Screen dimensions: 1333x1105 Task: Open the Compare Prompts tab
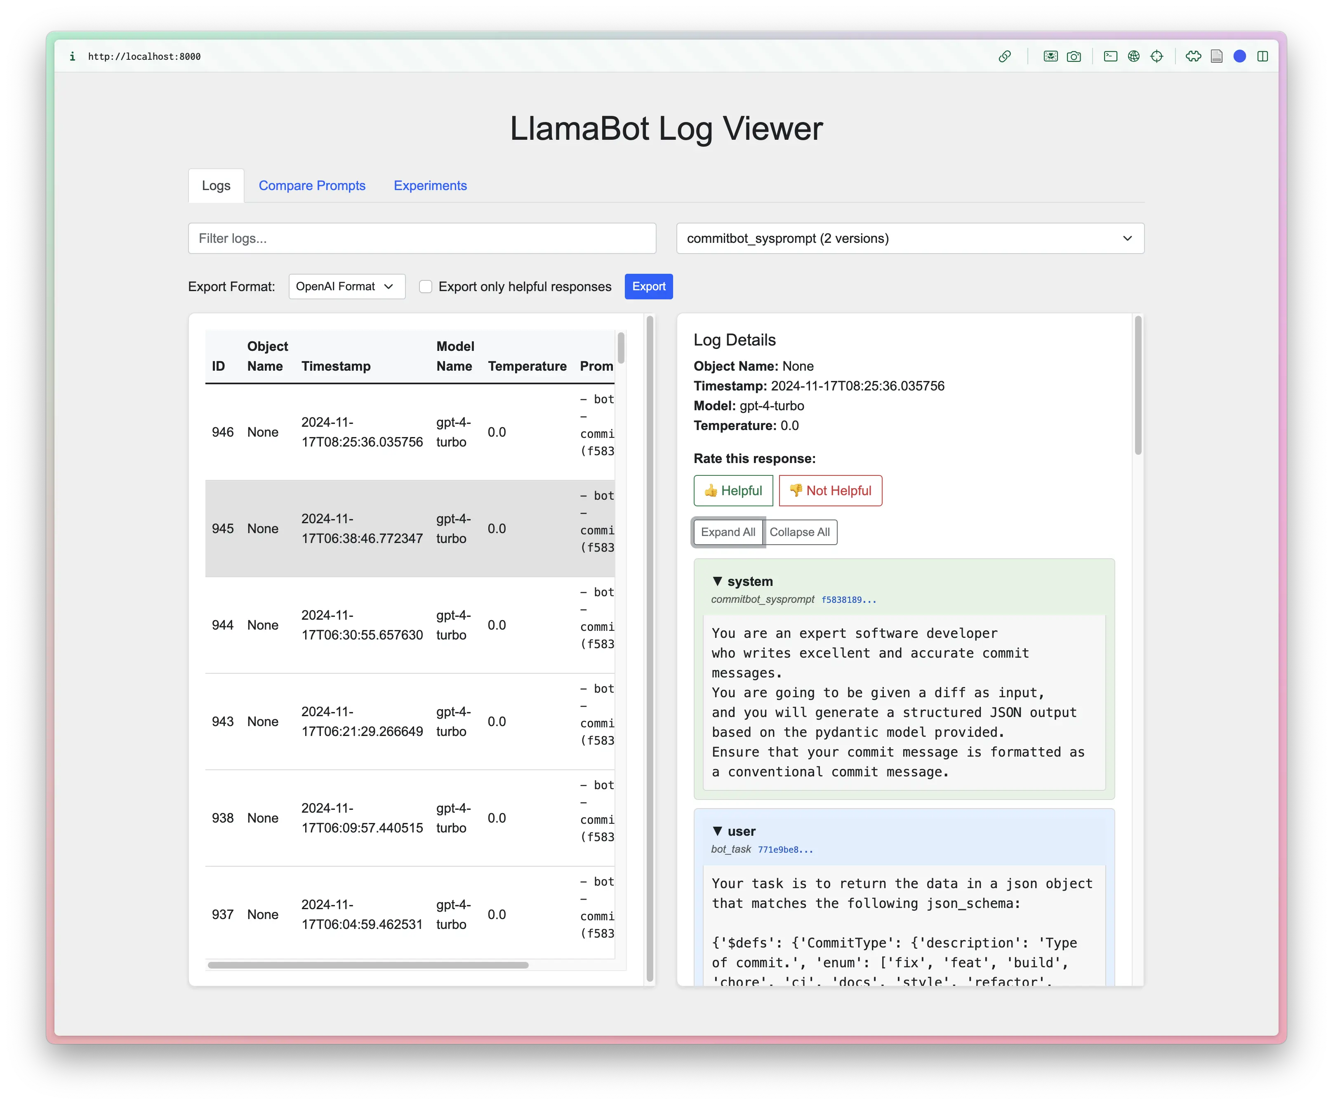(312, 186)
